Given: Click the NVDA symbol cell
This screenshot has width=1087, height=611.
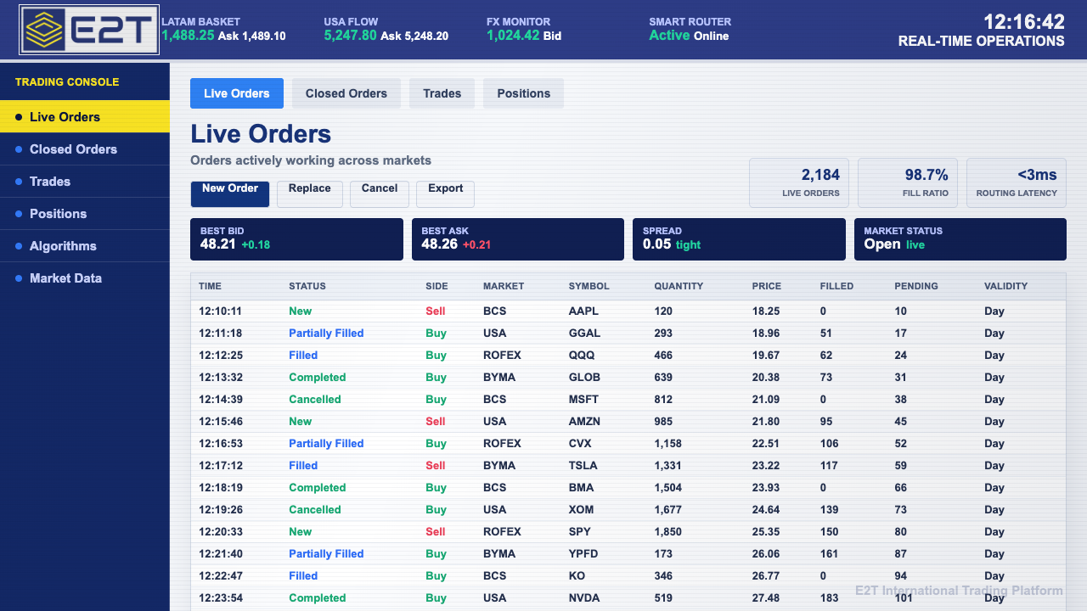Looking at the screenshot, I should (x=584, y=598).
